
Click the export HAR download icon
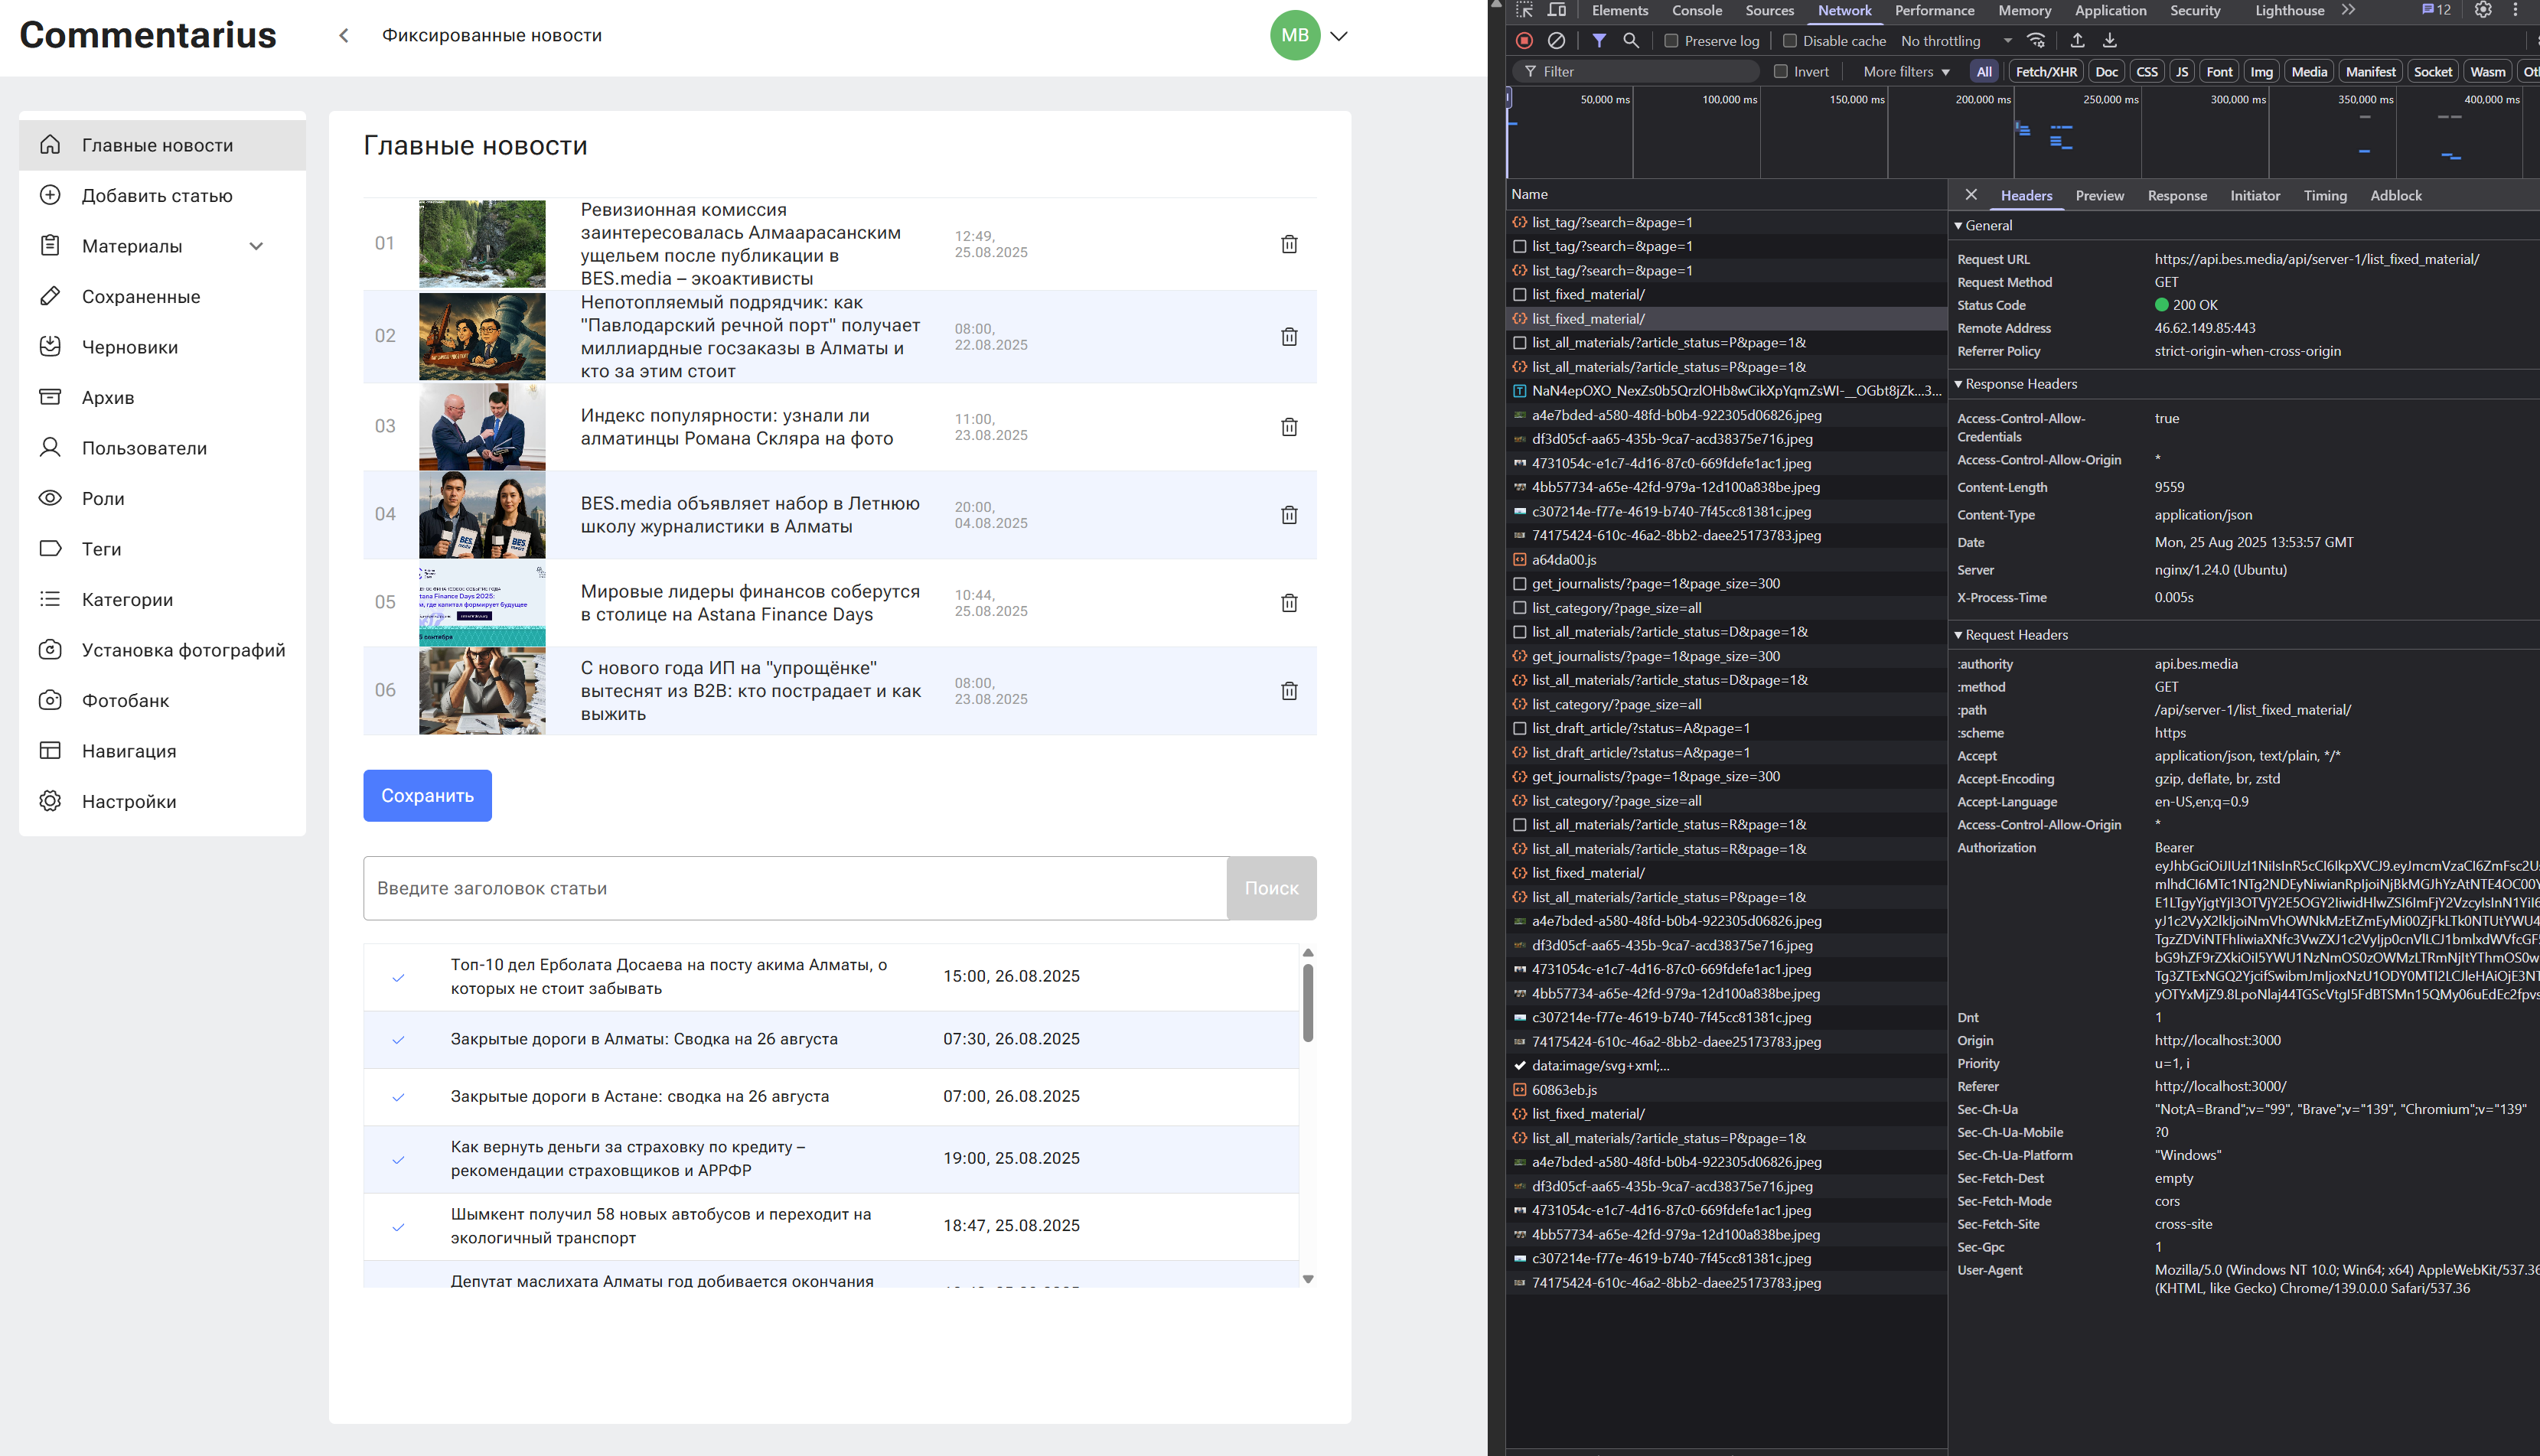[x=2109, y=41]
